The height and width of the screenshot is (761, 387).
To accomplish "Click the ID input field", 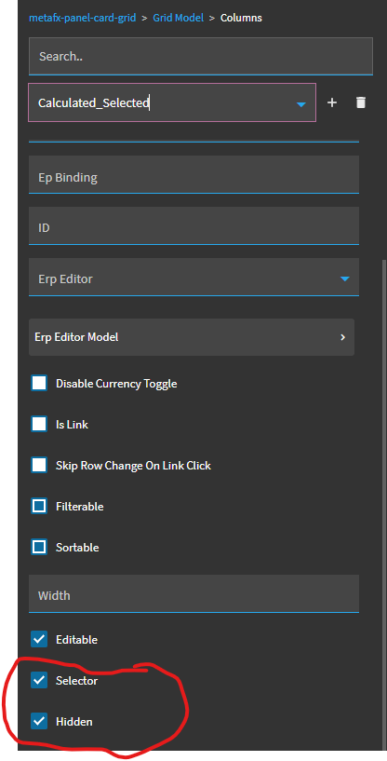I will [194, 225].
